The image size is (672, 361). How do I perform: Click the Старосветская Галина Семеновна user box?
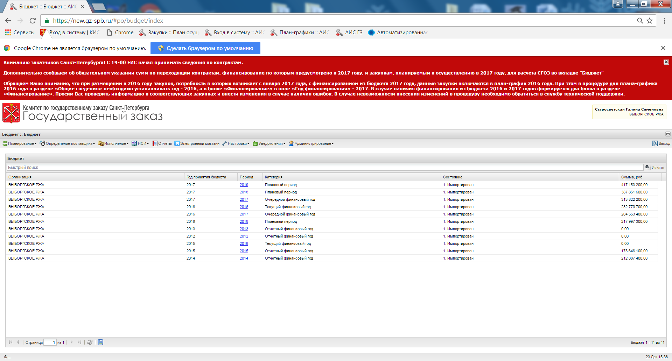pyautogui.click(x=629, y=112)
